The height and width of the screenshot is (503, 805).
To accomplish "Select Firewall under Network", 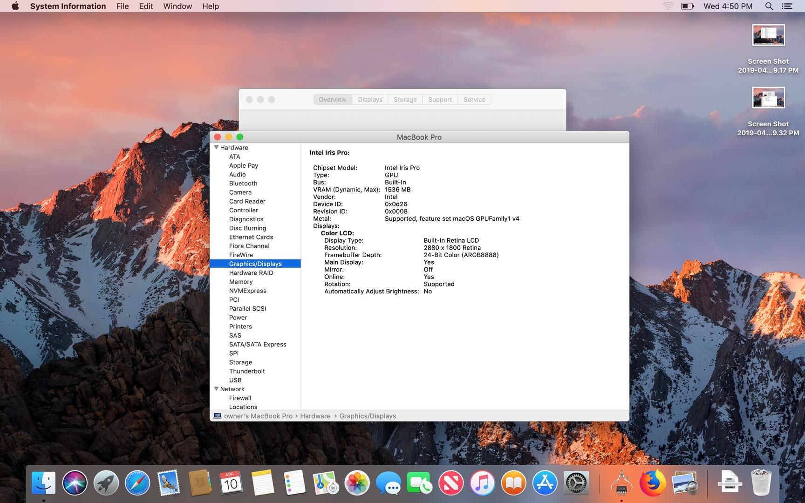I will click(x=240, y=398).
